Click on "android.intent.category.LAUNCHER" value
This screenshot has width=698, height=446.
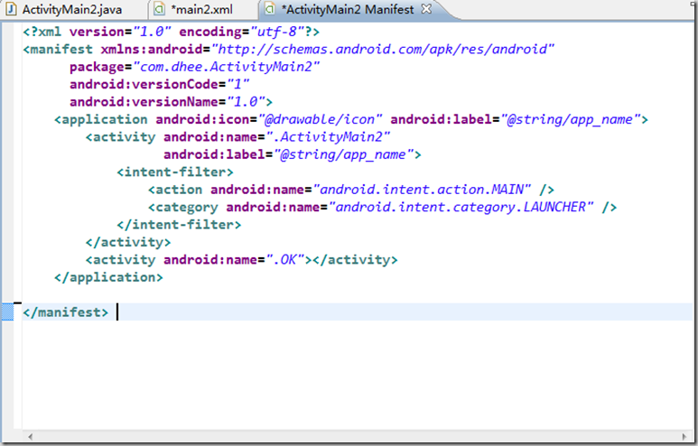461,208
